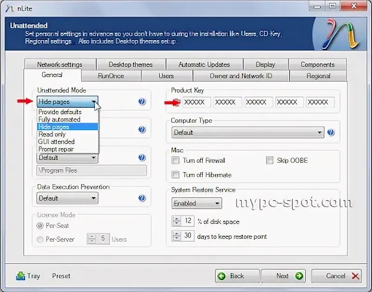Open System Restore Service Enabled dropdown

(x=197, y=203)
